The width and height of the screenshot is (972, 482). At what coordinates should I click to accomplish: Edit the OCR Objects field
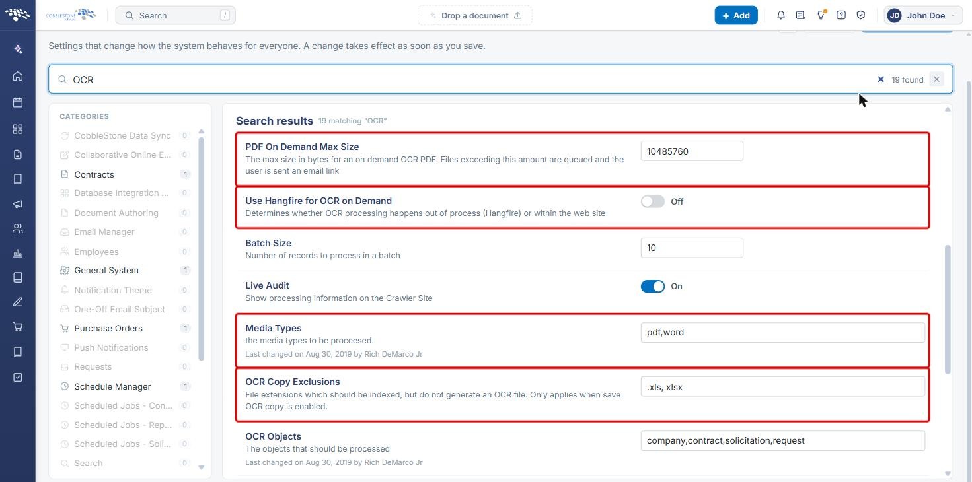click(783, 440)
